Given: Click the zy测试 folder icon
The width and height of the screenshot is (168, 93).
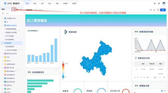Looking at the screenshot, I should [5, 89].
